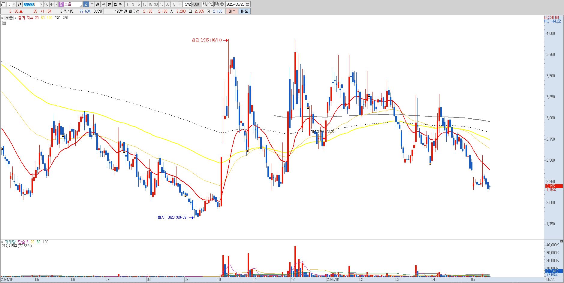Click the add indicator line icon
564x283 pixels.
[210, 4]
